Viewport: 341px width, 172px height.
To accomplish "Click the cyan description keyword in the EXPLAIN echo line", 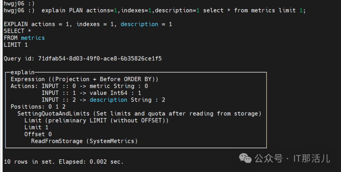I will point(139,24).
